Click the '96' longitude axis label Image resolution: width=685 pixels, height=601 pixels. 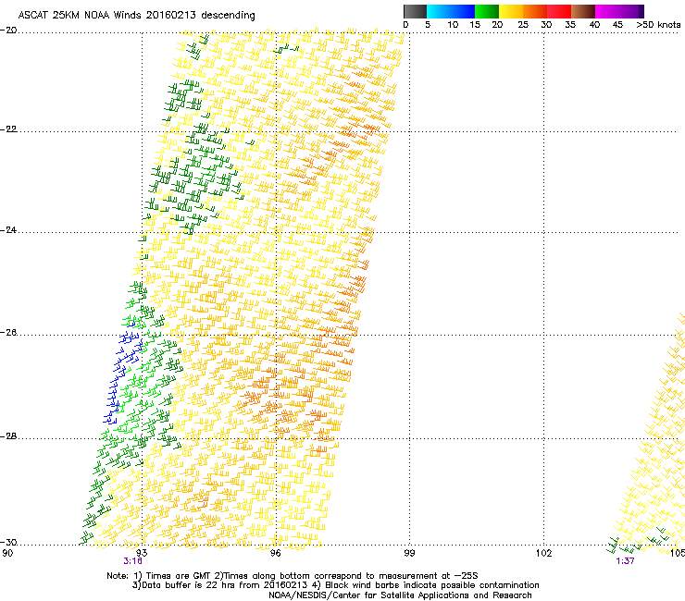pos(276,553)
